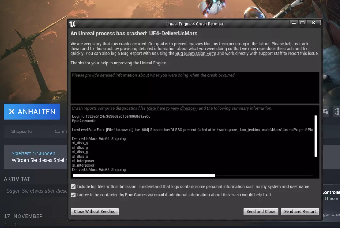
Task: Click the Unreal Engine logo in the title bar
Action: coord(72,24)
